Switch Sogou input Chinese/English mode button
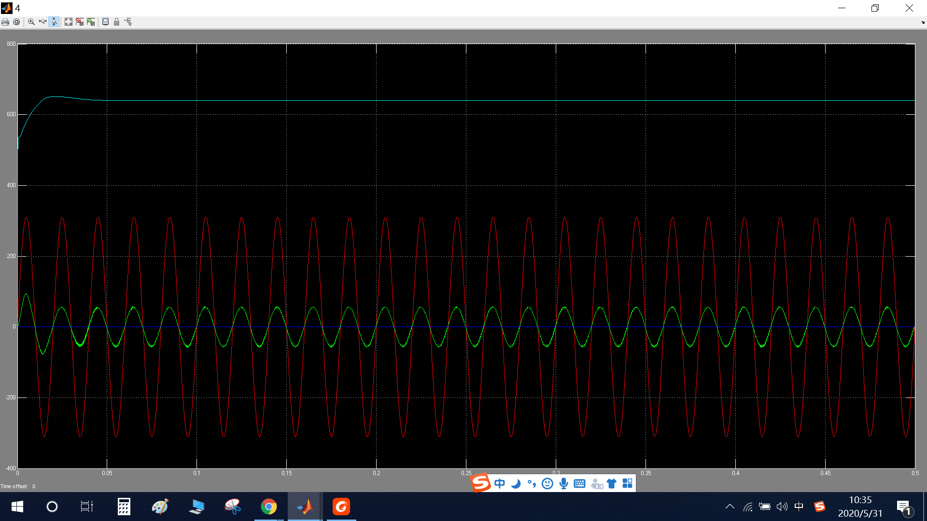The height and width of the screenshot is (521, 927). point(500,483)
